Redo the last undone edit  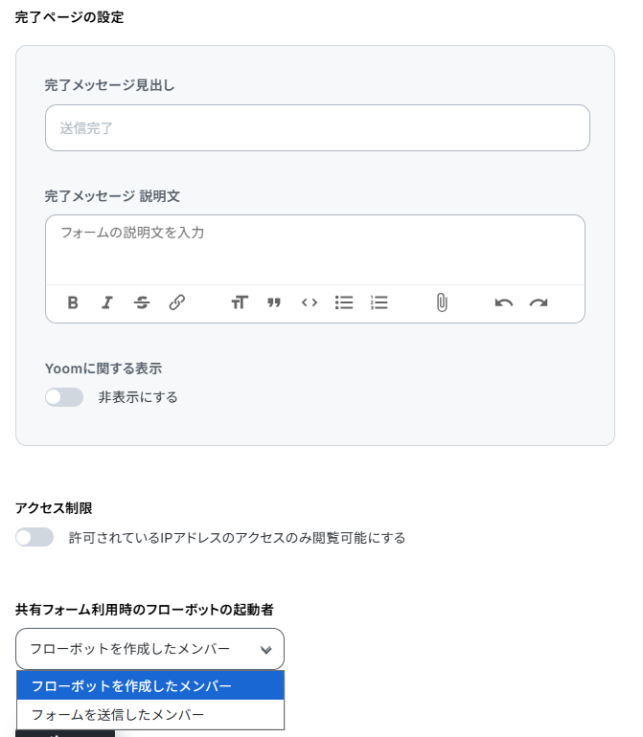(x=539, y=302)
